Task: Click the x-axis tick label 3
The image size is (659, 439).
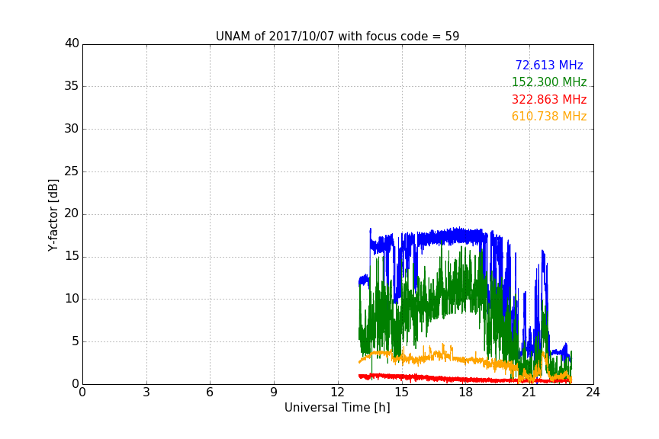Action: pos(146,393)
